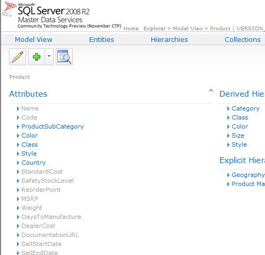Click the Derived Hierarchies section heading
Image resolution: width=265 pixels, height=255 pixels.
(242, 94)
